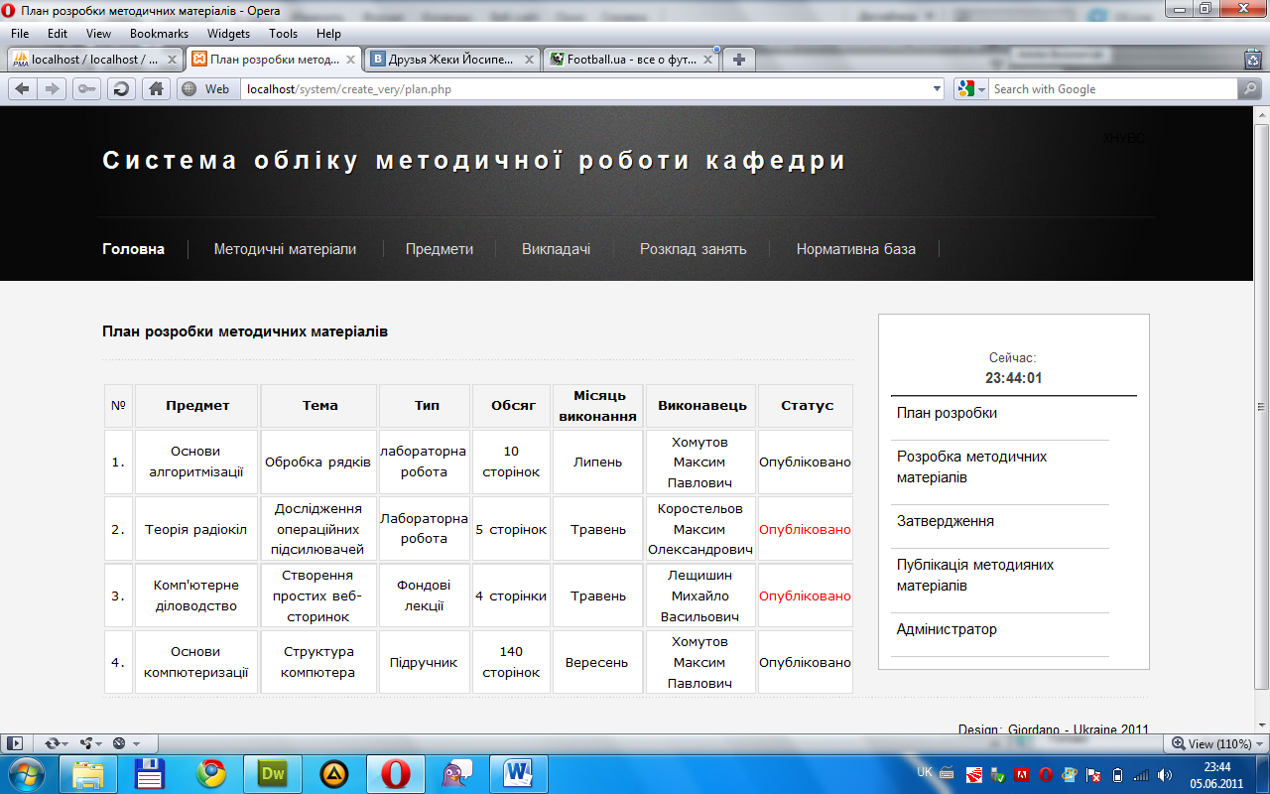Open the search engine selector dropdown
The width and height of the screenshot is (1270, 794).
click(971, 89)
